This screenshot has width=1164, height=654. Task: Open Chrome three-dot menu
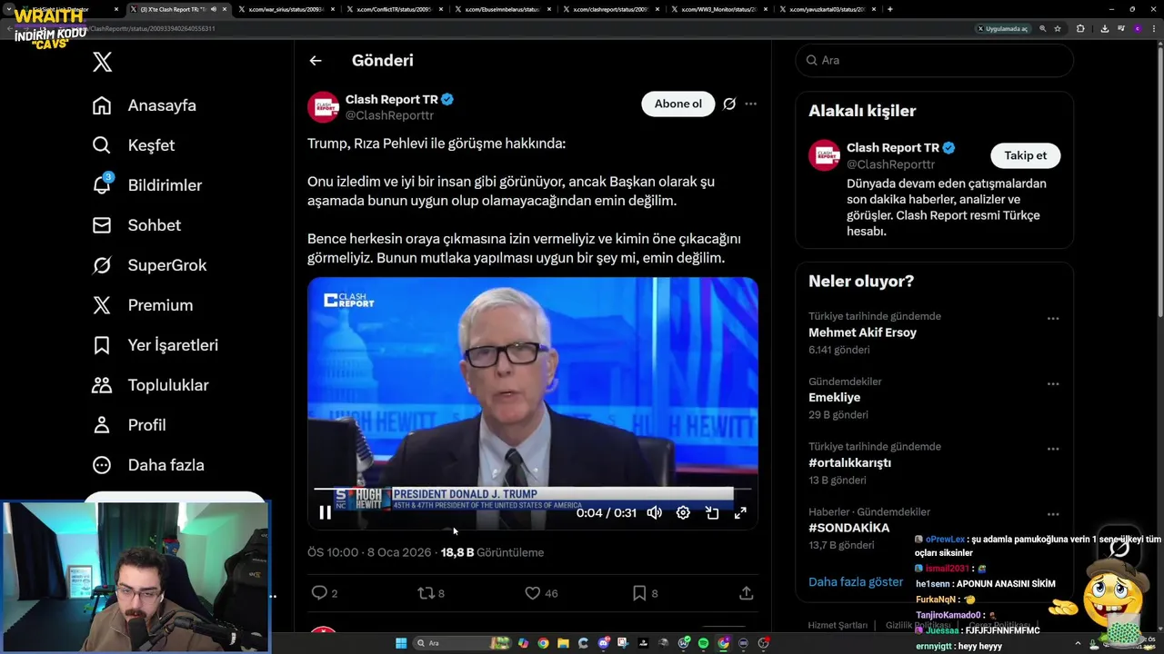point(1152,28)
